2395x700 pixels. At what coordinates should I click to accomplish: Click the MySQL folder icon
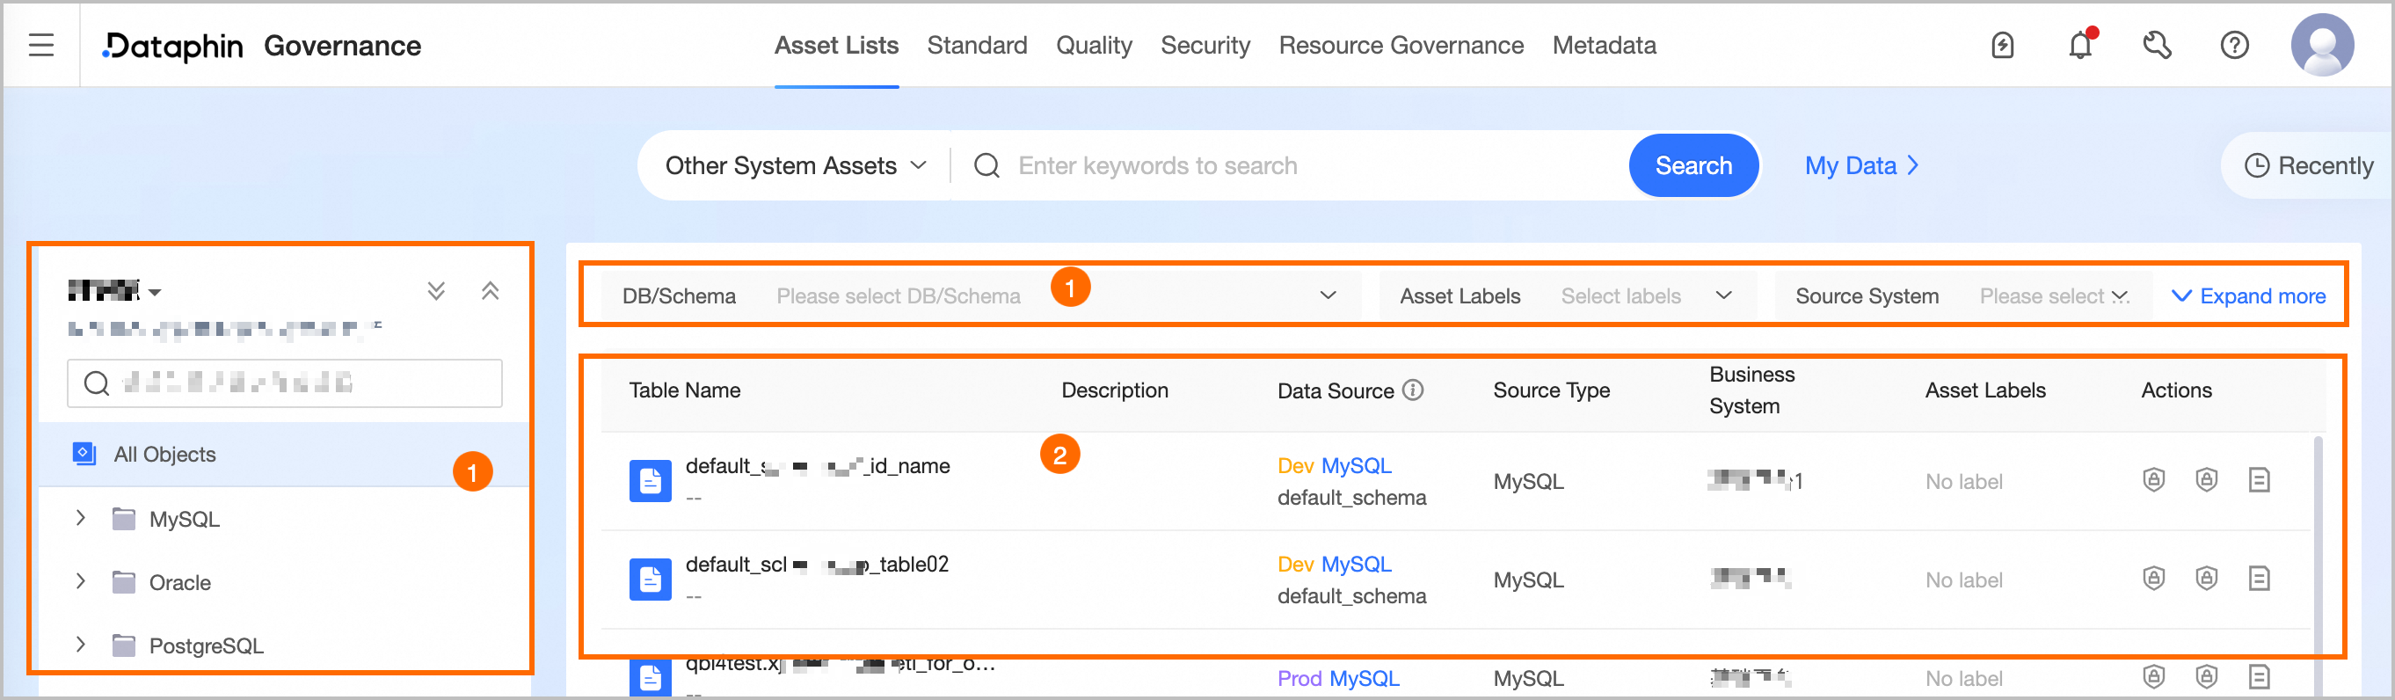coord(124,519)
